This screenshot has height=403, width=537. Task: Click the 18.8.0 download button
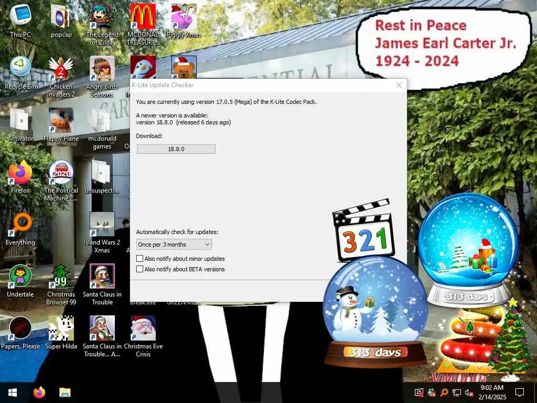176,149
